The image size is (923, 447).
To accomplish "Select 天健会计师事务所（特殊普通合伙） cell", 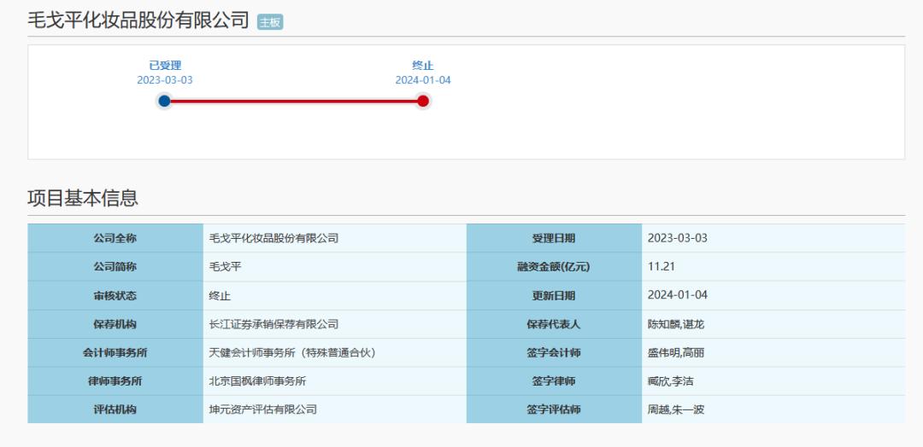I will click(334, 353).
